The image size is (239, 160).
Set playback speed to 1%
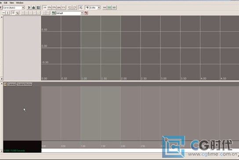pyautogui.click(x=64, y=7)
